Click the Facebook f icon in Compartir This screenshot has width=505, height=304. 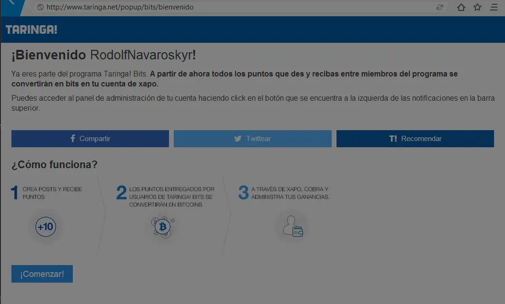(x=73, y=138)
